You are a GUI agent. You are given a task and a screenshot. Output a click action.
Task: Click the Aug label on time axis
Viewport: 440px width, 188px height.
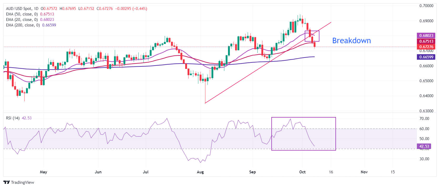coord(200,172)
